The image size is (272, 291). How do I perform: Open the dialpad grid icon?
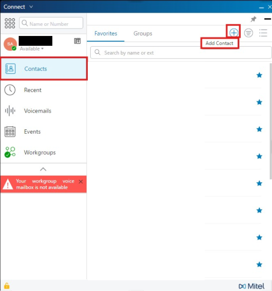pyautogui.click(x=10, y=23)
